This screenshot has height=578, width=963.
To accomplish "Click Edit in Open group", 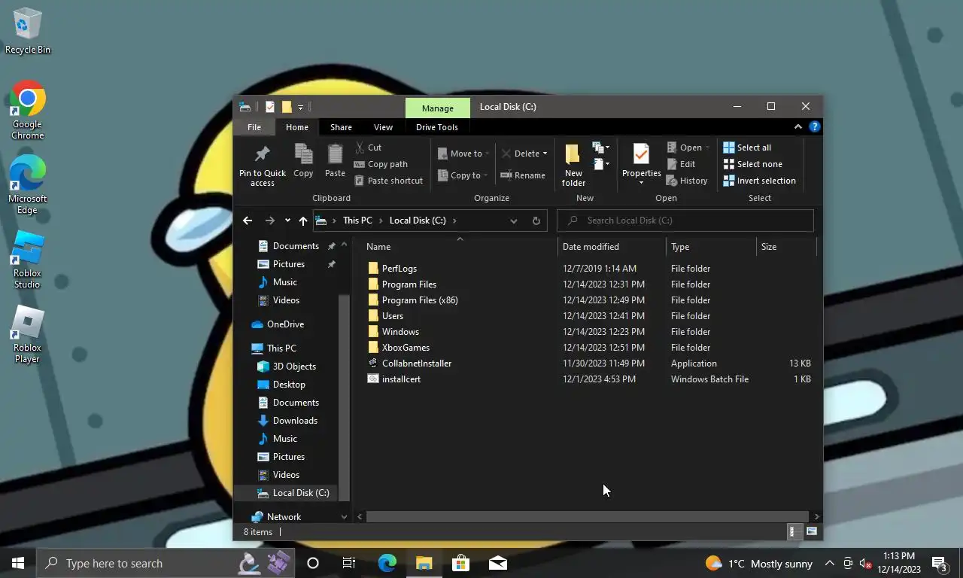I will coord(681,164).
